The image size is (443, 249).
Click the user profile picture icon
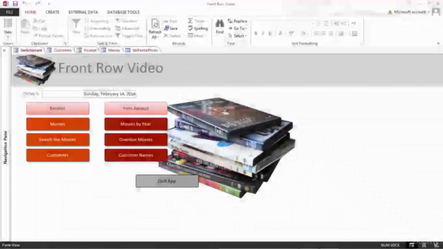click(x=436, y=12)
